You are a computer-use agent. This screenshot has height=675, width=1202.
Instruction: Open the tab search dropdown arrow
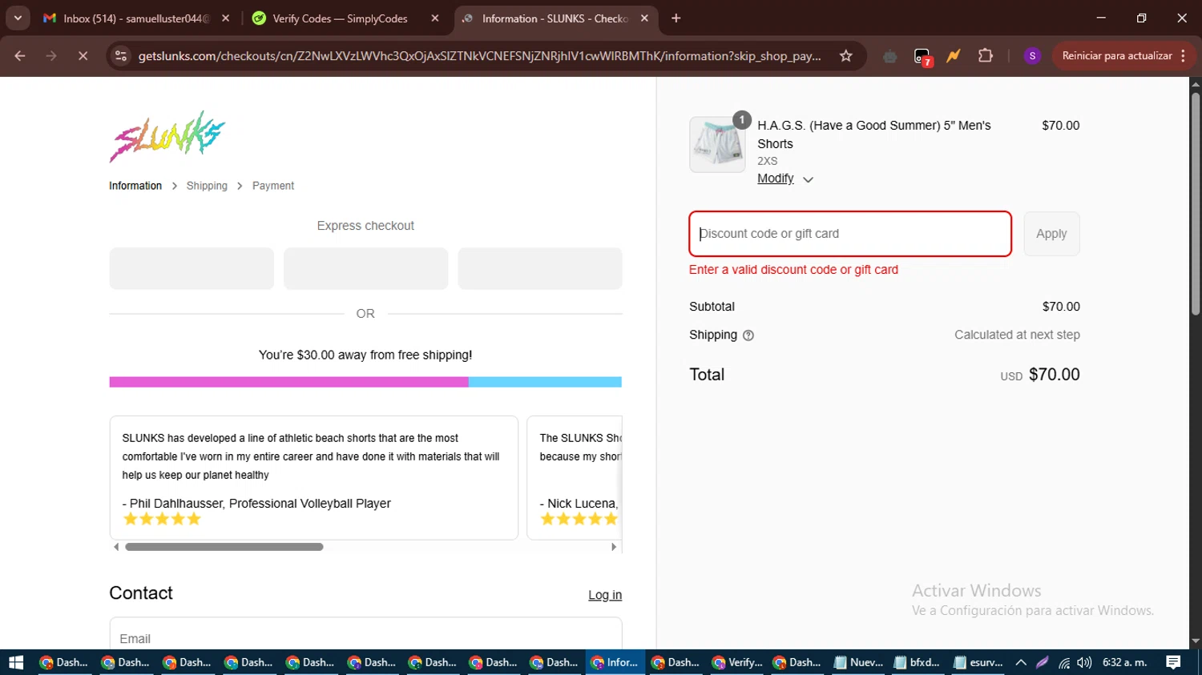pyautogui.click(x=18, y=18)
